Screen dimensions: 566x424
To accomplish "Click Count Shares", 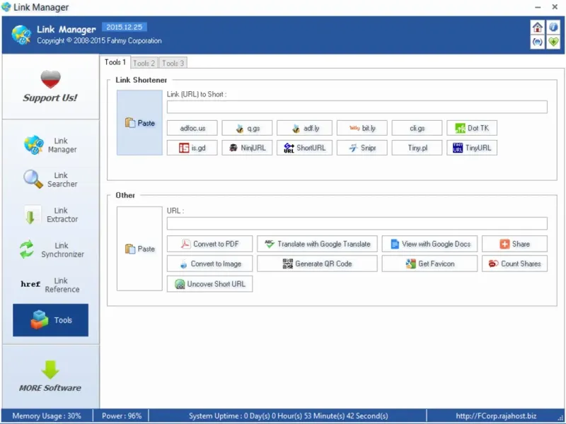I will pyautogui.click(x=514, y=264).
